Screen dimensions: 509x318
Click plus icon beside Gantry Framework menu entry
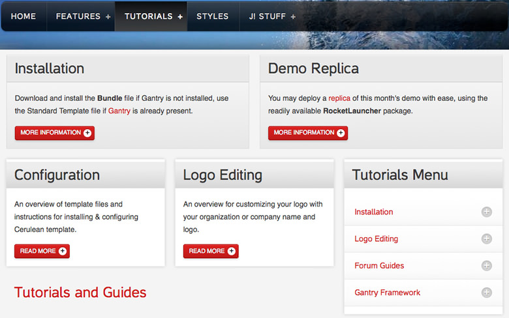486,293
